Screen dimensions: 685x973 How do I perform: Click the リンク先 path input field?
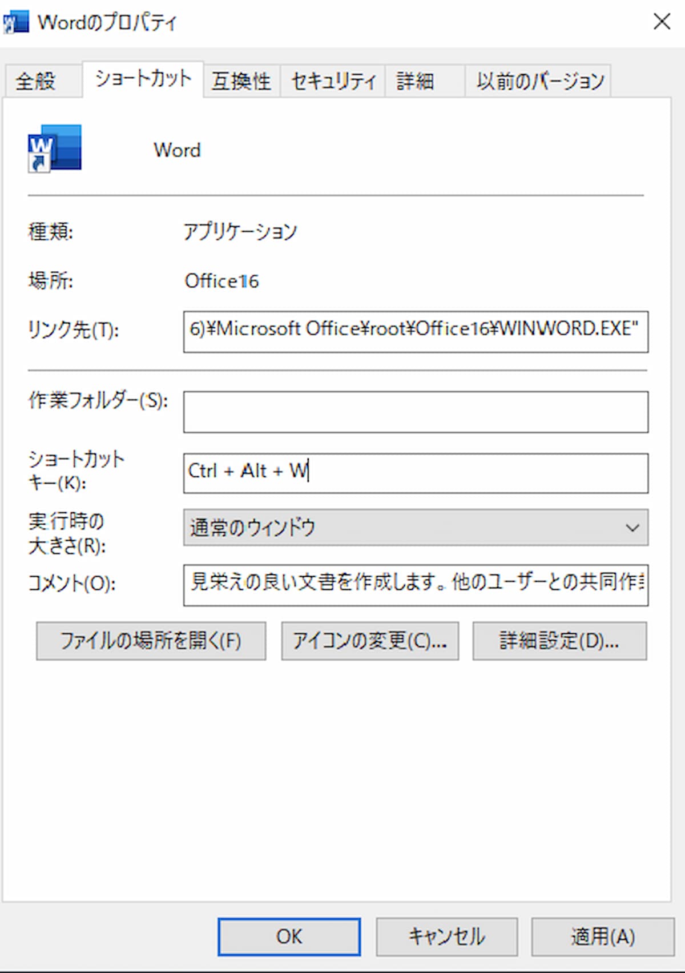pos(416,332)
